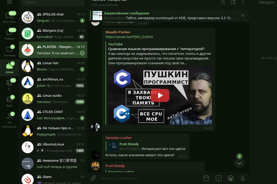Open the PLAFON - Линукс chat
The image size is (277, 184).
pyautogui.click(x=53, y=50)
